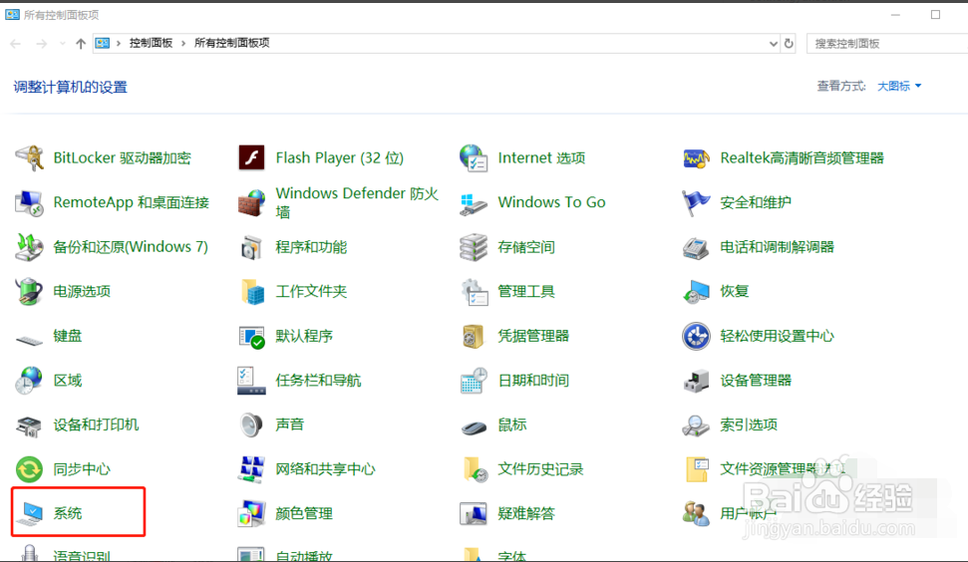Open 管理工具 gear icon
Image resolution: width=968 pixels, height=562 pixels.
click(x=475, y=291)
